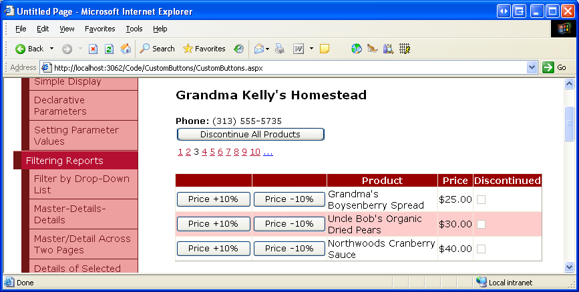Open the Edit menu
The height and width of the screenshot is (292, 579).
pos(43,29)
